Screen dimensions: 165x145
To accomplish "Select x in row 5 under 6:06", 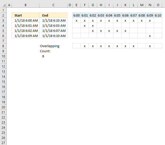I will click(126, 31).
